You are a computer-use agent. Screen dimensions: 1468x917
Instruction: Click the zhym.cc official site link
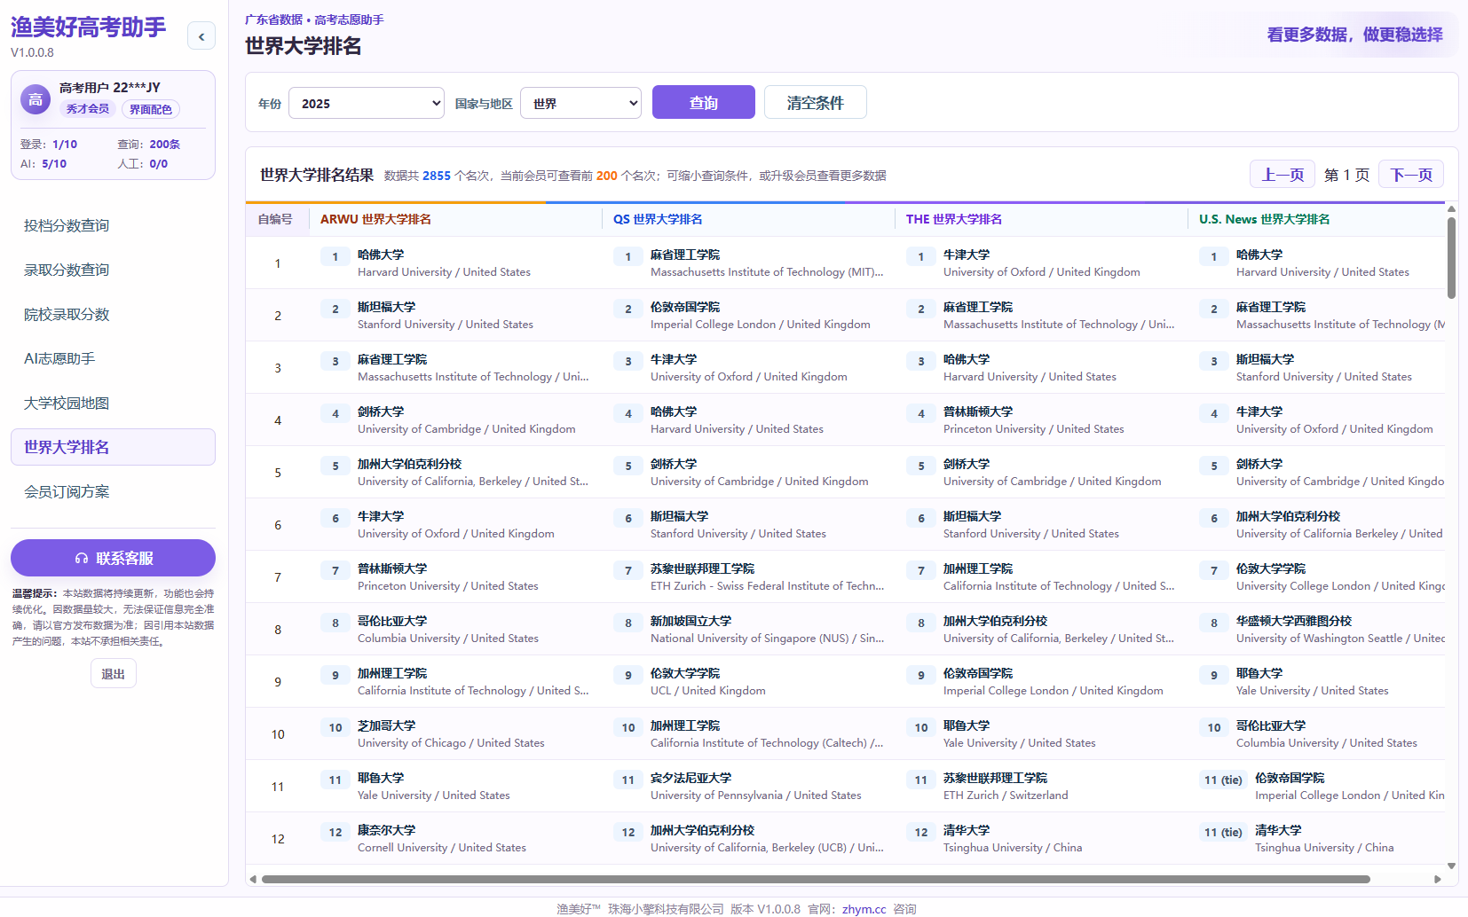tap(864, 909)
